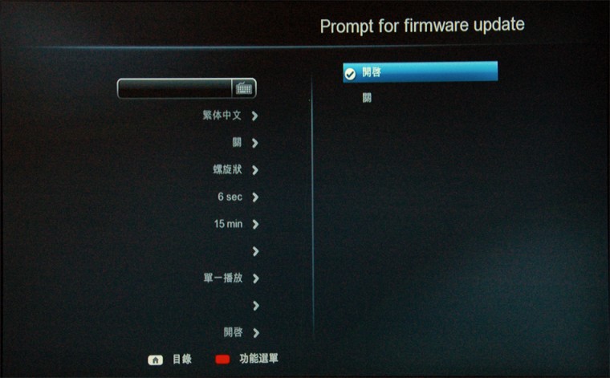
Task: Click the checkmark icon on 開啓
Action: [350, 74]
